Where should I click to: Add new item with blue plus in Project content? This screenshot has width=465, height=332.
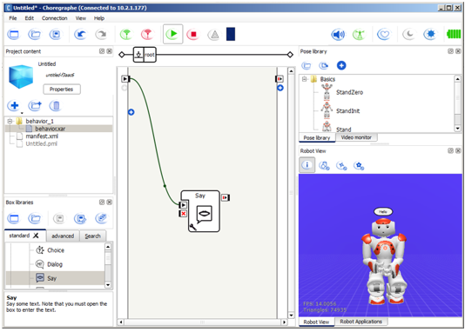tap(14, 105)
